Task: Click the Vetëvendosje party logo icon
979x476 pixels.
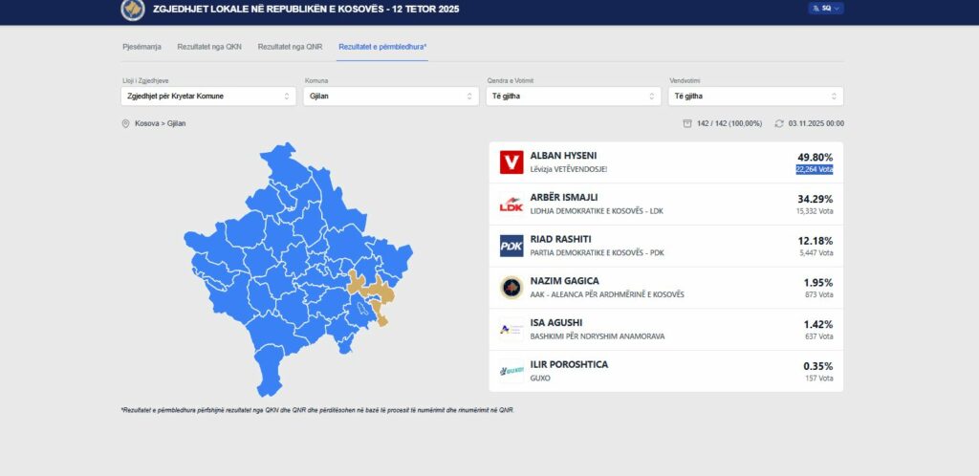Action: pos(511,162)
